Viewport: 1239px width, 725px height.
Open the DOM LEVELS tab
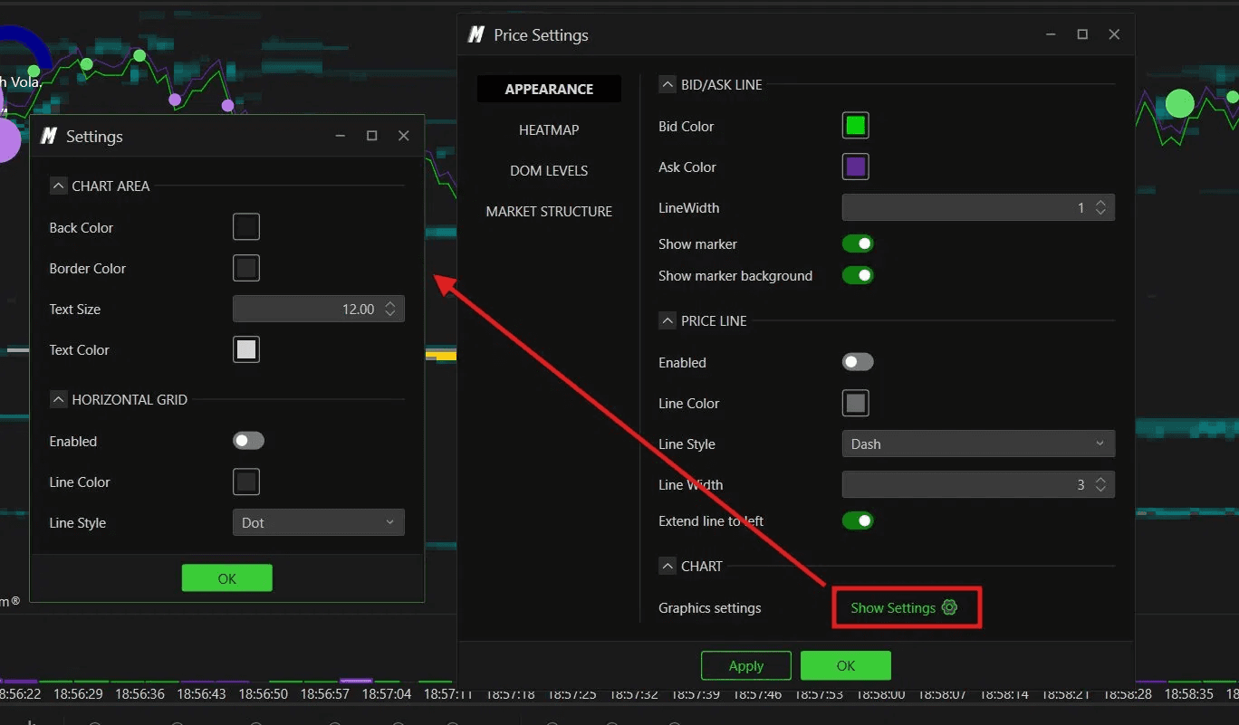(549, 170)
